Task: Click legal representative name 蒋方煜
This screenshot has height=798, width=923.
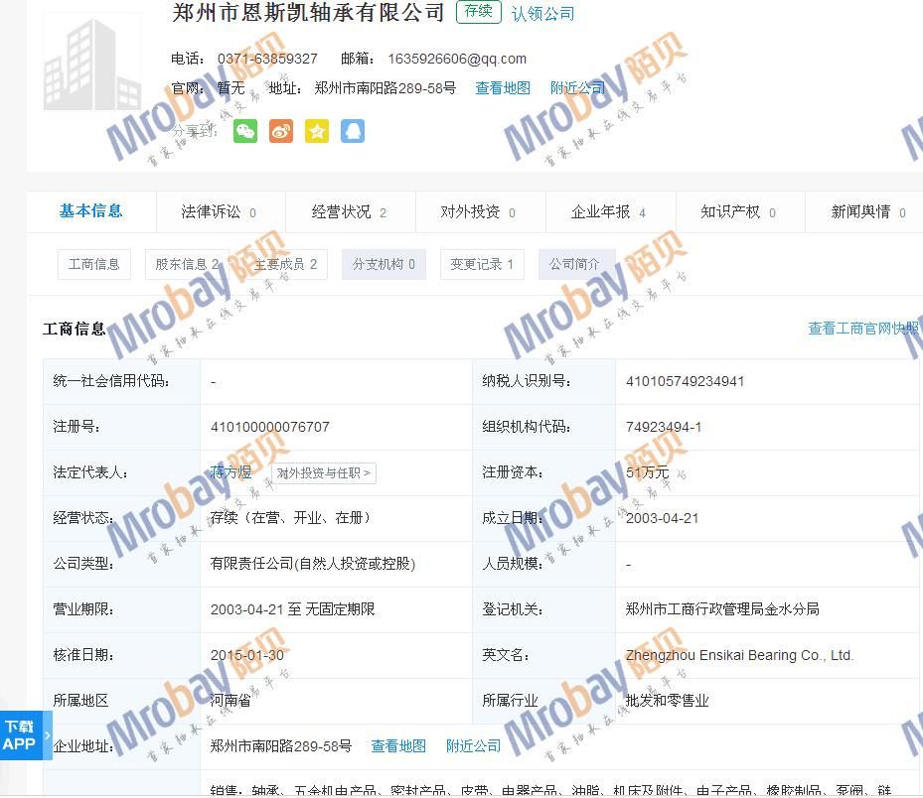Action: point(231,472)
